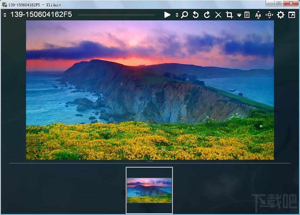
Task: Expand the zoom level up-down arrows
Action: click(x=177, y=15)
